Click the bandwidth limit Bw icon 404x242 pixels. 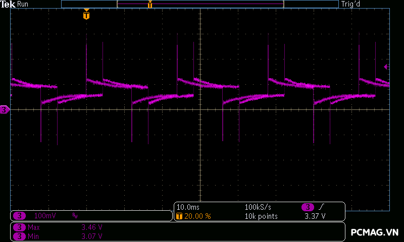click(75, 216)
